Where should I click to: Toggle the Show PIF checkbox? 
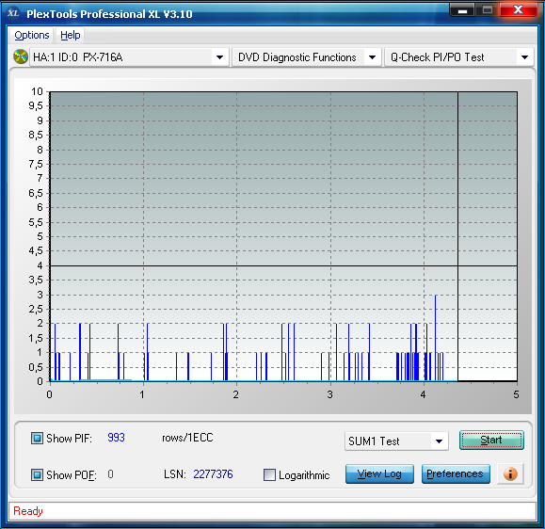tap(37, 438)
